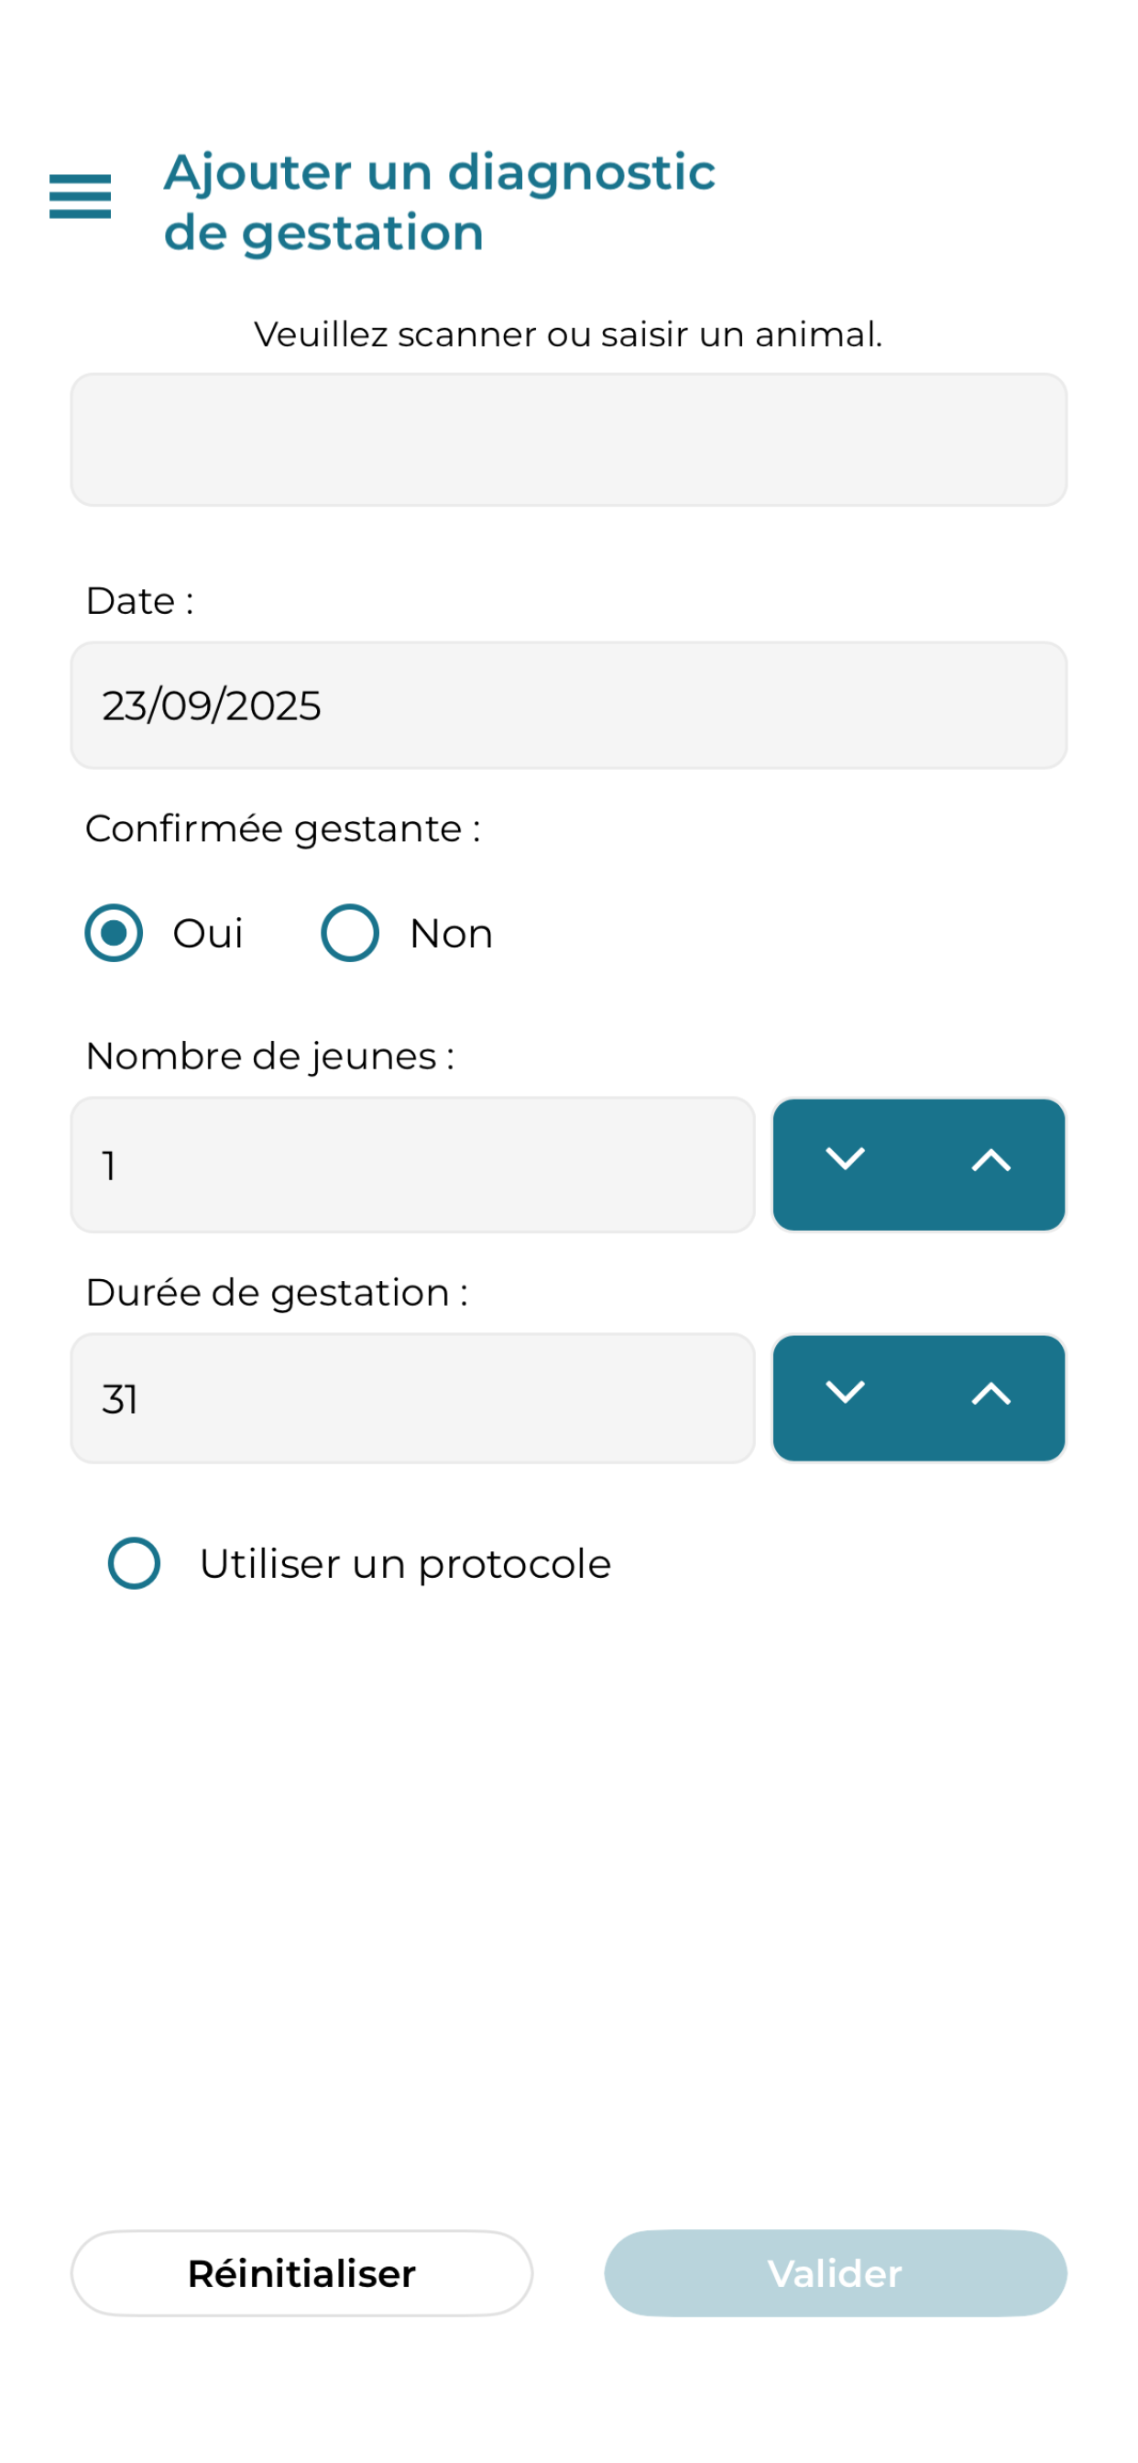Click the Valider button
Screen dimensions: 1138x2463
(836, 2272)
